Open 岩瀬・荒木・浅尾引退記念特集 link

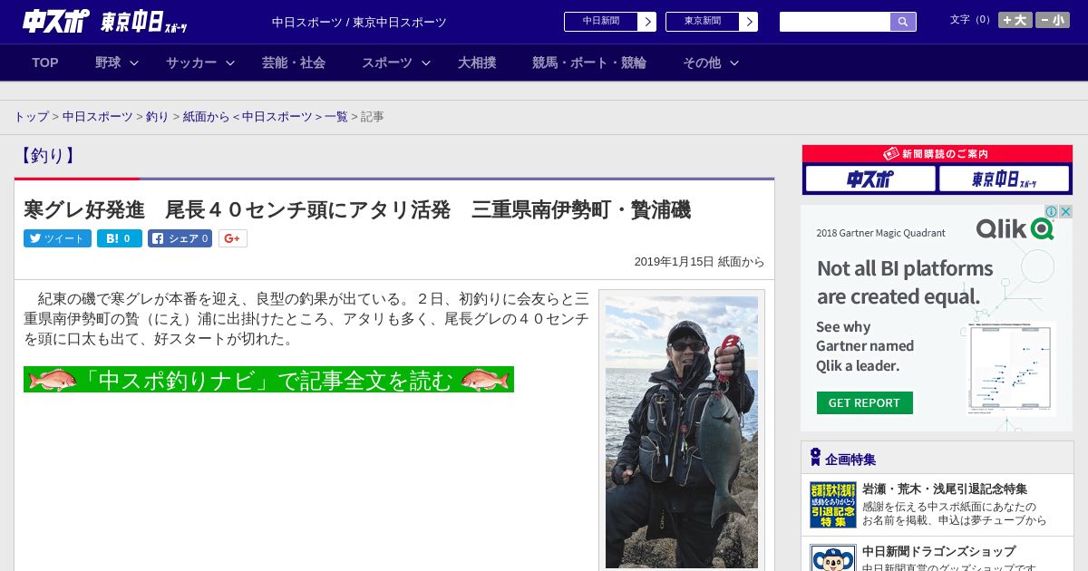945,489
